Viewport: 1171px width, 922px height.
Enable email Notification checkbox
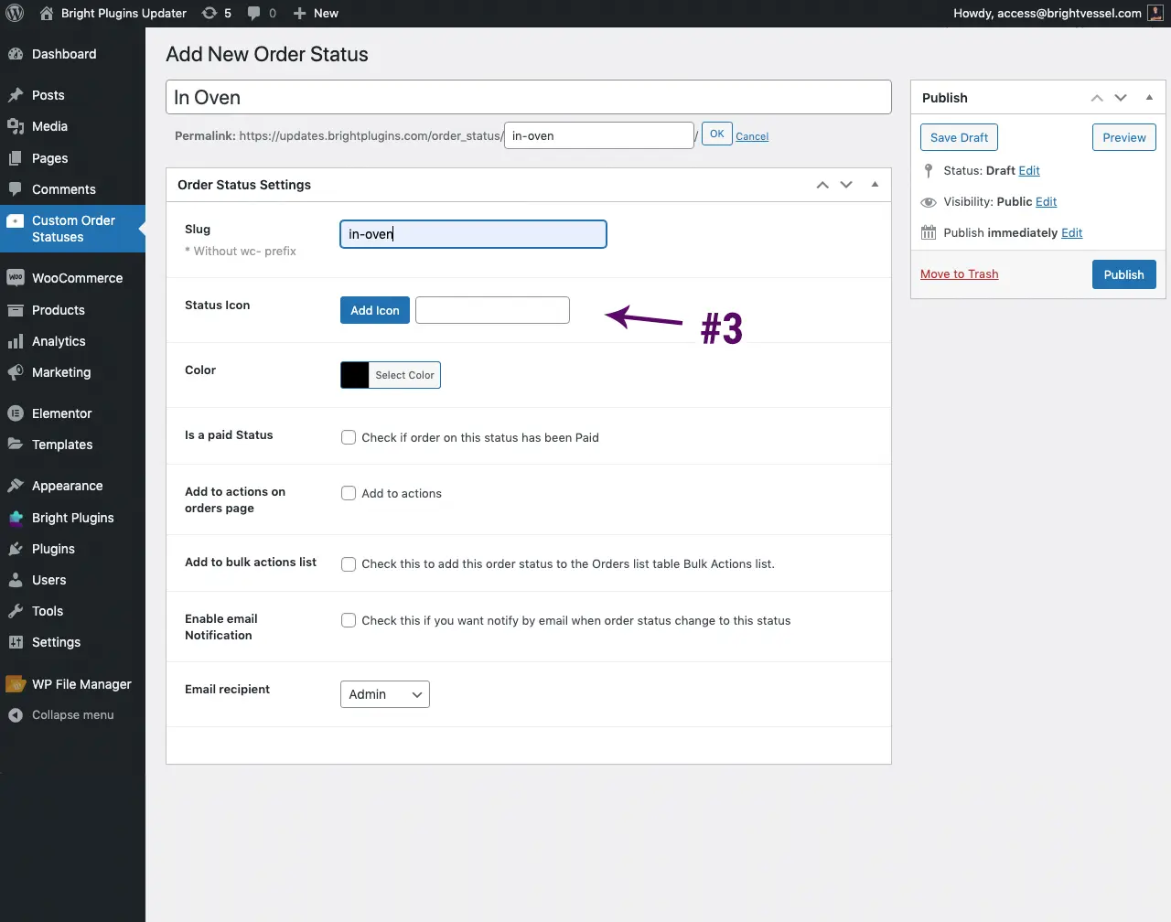coord(349,620)
